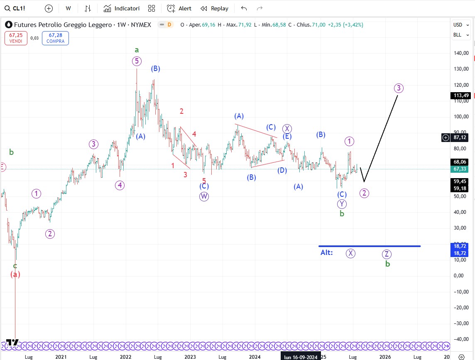
Task: Click the add symbol compare plus icon
Action: (49, 8)
